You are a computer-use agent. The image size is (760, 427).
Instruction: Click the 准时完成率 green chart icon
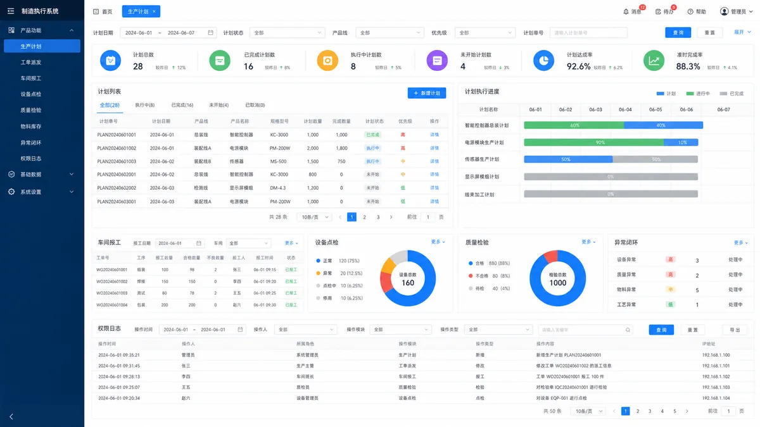654,61
